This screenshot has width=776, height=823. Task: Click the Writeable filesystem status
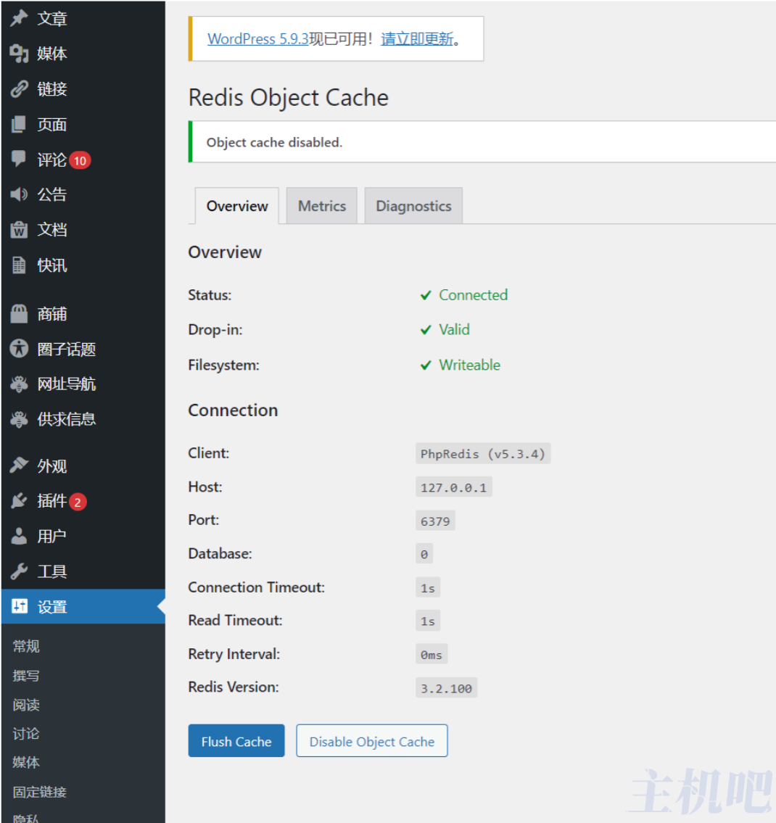(469, 365)
